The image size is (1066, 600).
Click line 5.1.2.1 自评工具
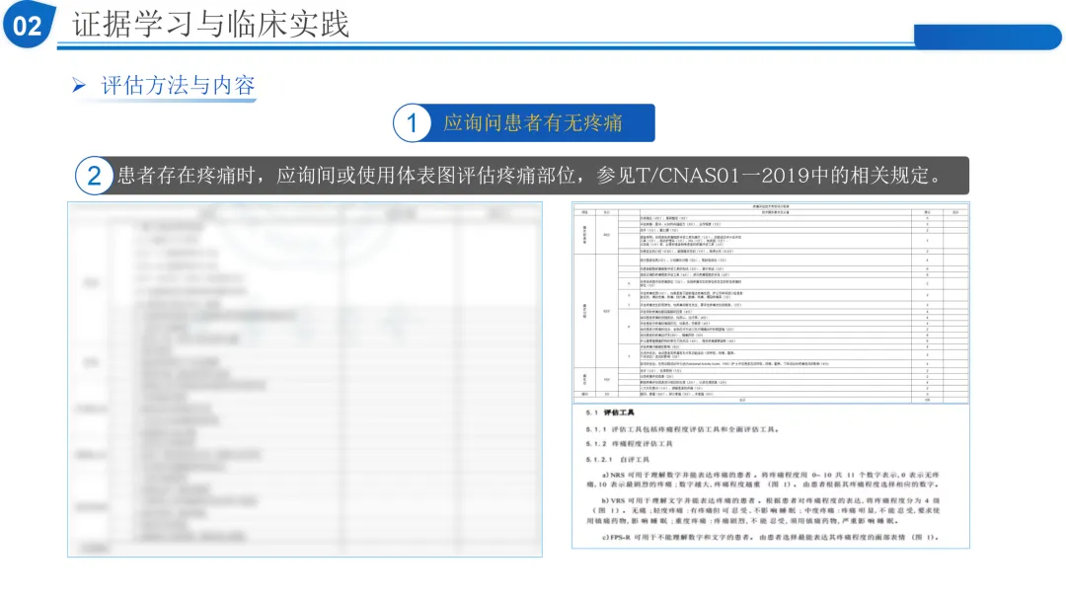click(x=617, y=459)
